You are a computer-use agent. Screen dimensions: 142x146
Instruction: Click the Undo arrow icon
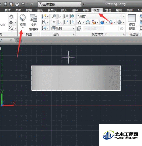point(23,4)
